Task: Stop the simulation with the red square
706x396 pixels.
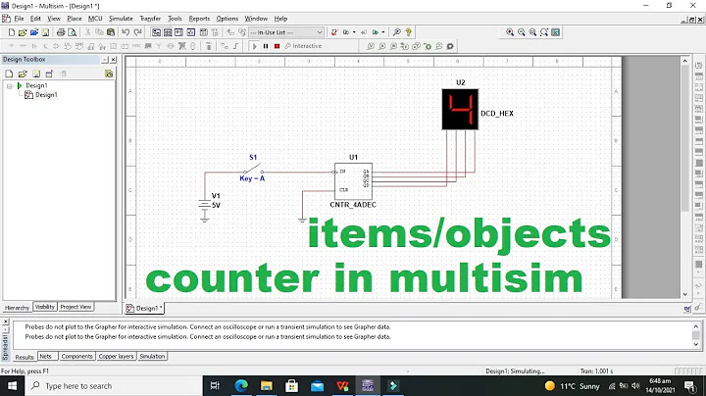Action: [x=277, y=46]
